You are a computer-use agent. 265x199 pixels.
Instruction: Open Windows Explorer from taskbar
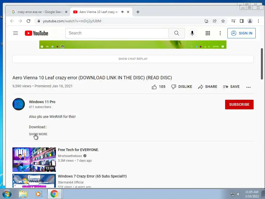click(23, 194)
